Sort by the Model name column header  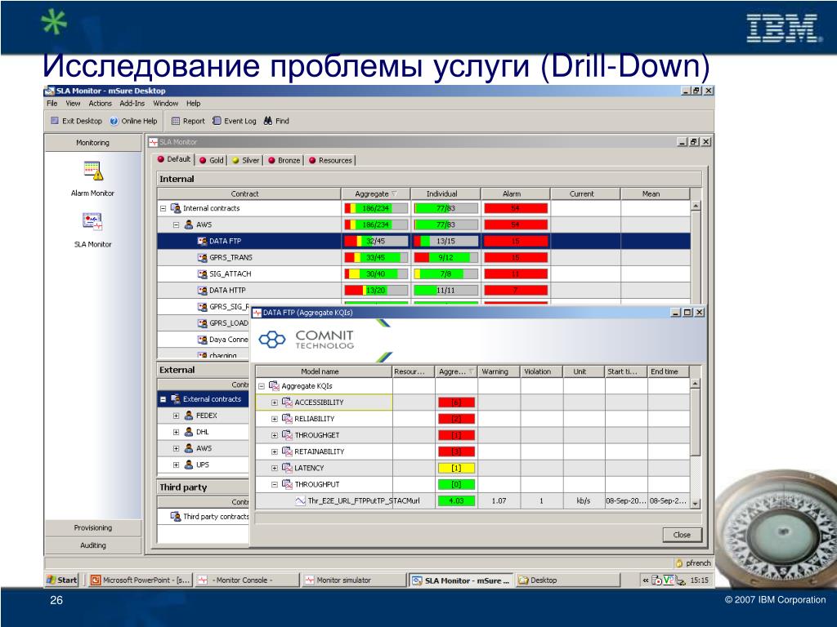pyautogui.click(x=324, y=371)
